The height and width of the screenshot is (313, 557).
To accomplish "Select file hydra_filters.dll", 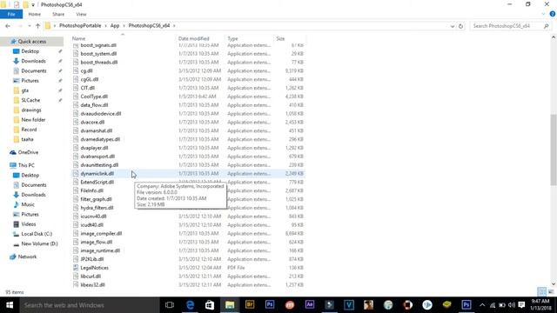I will (x=97, y=208).
